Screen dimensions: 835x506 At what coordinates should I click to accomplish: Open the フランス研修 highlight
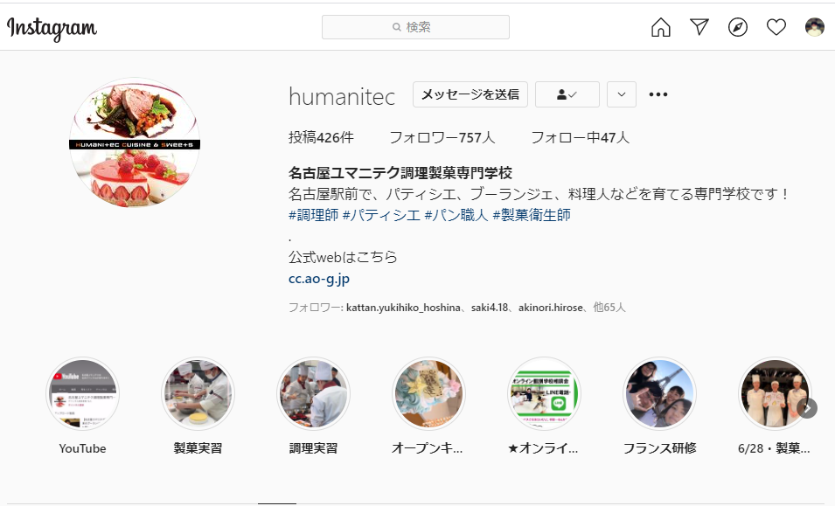(x=660, y=393)
